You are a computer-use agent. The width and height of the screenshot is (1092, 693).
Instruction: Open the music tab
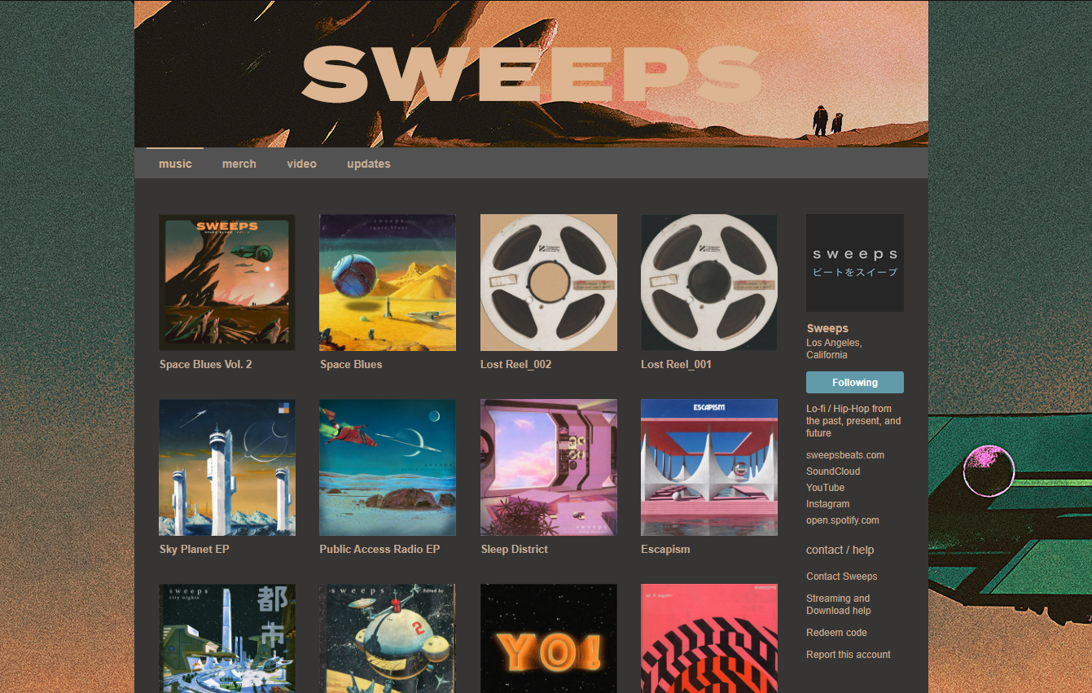click(x=175, y=164)
